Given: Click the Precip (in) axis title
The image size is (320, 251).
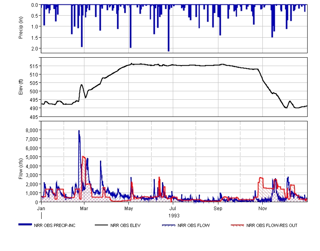Looking at the screenshot, I should 21,28.
